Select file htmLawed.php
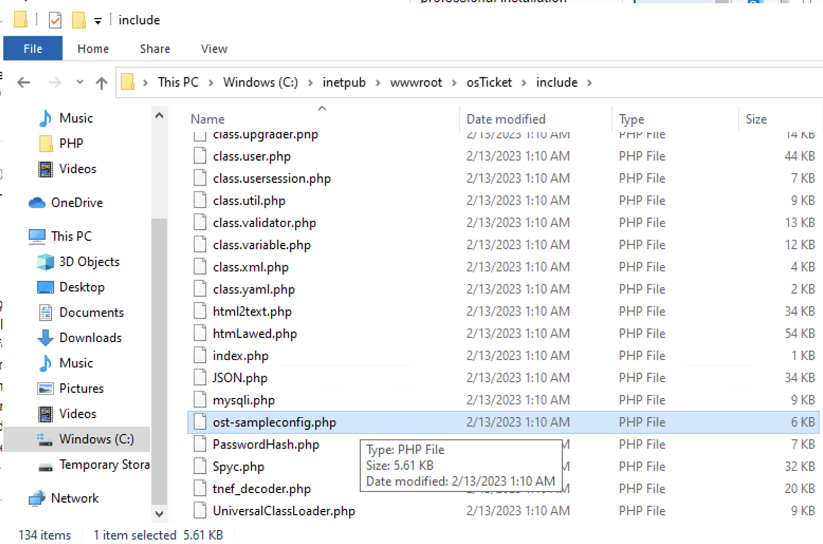The width and height of the screenshot is (823, 544). coord(255,334)
